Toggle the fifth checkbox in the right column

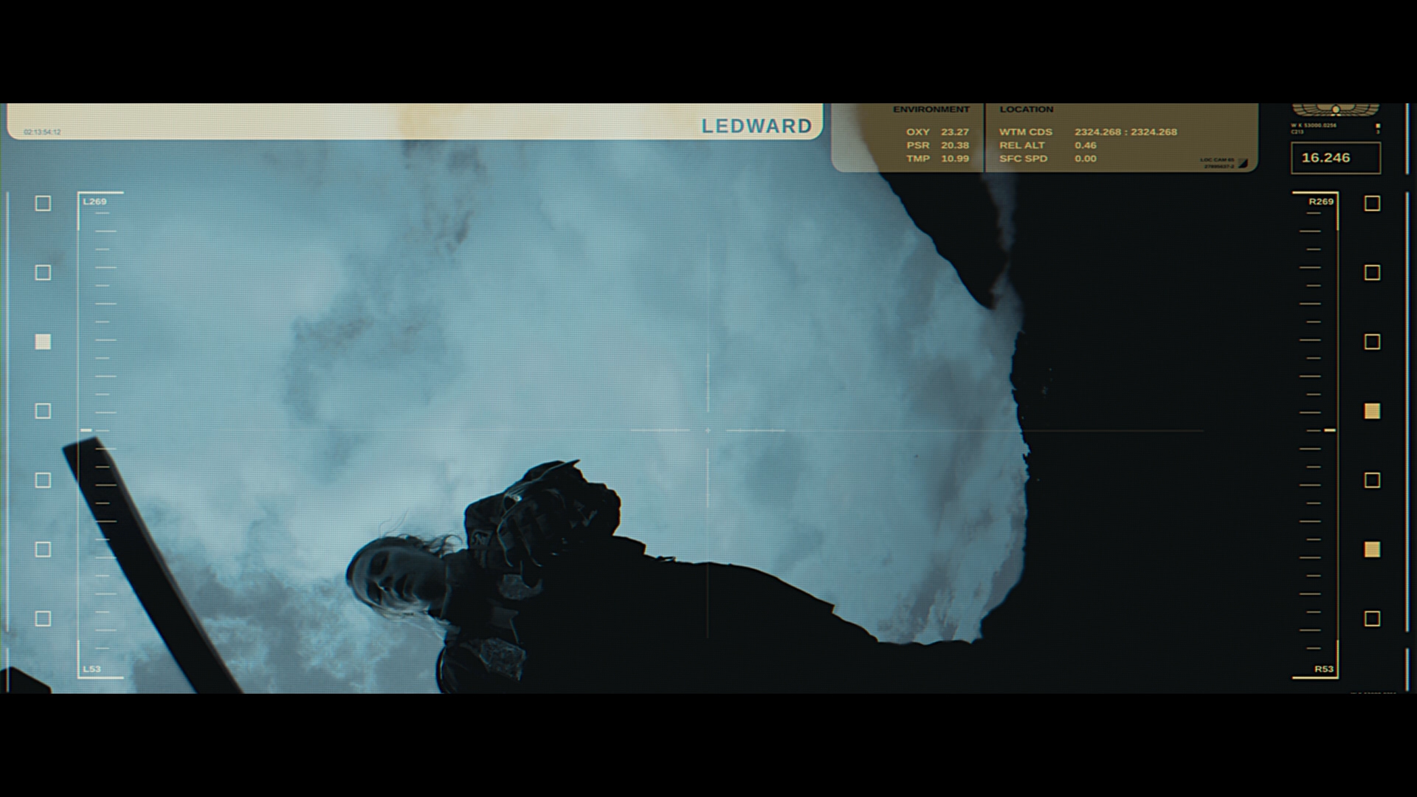tap(1372, 480)
